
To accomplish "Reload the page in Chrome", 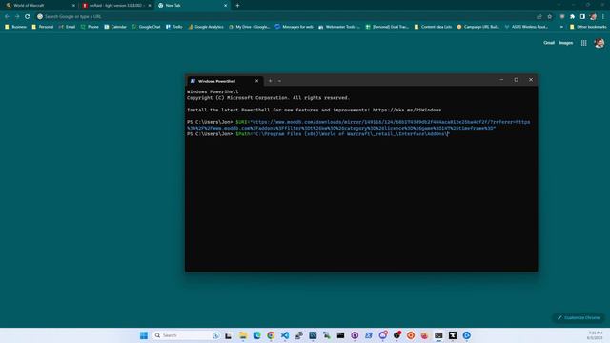I will tap(28, 17).
